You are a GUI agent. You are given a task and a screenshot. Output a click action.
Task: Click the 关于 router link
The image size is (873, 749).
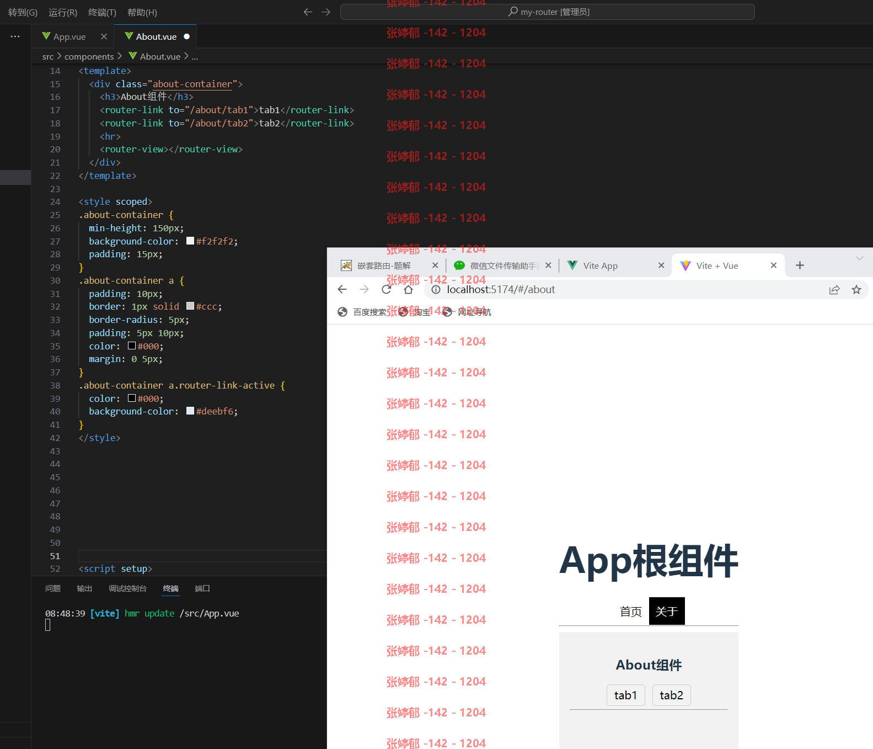(667, 612)
